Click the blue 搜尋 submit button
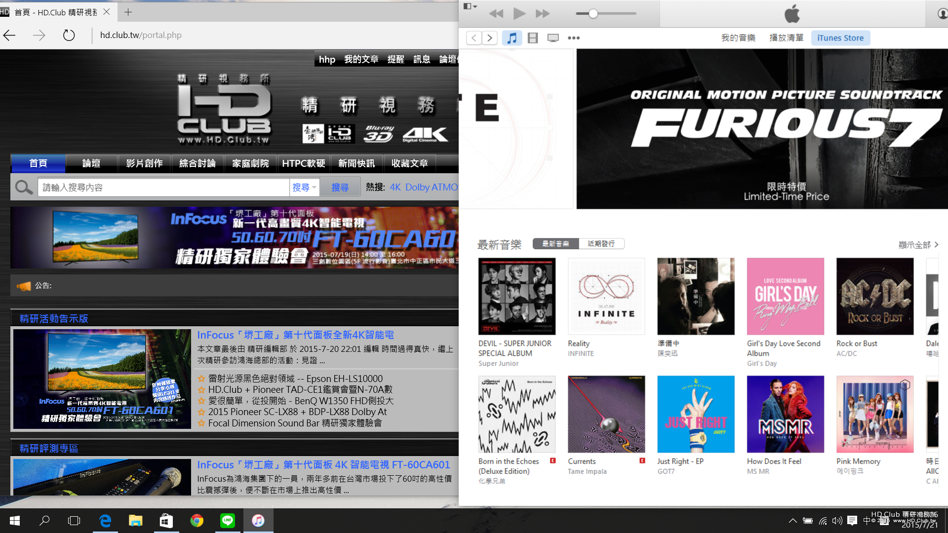The image size is (948, 533). [340, 188]
